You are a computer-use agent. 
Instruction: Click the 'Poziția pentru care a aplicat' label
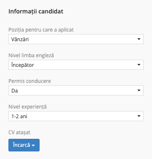click(41, 30)
